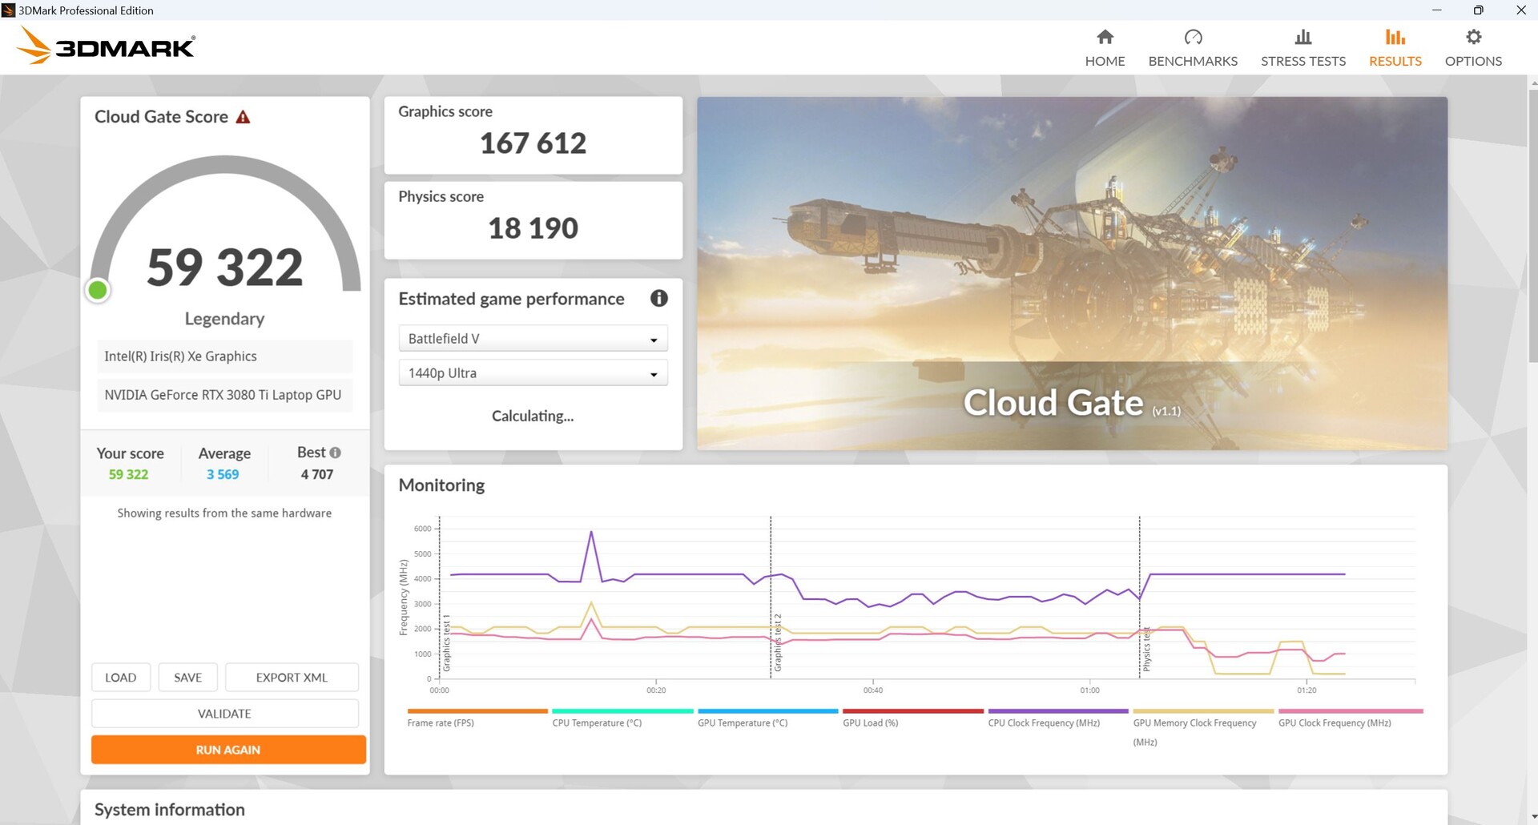
Task: Go to the BENCHMARKS tab
Action: coord(1193,48)
